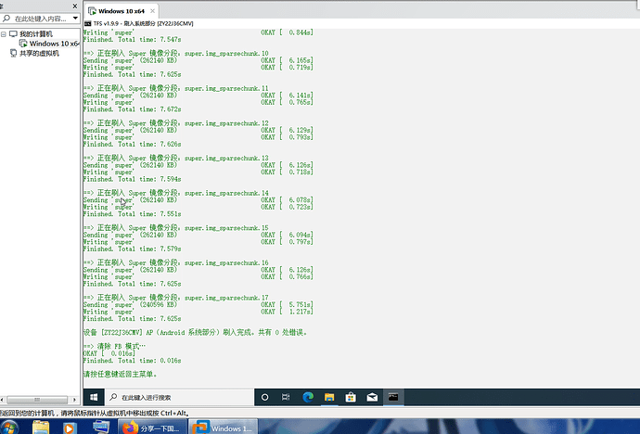The height and width of the screenshot is (434, 640).
Task: Open the Mail app in VM taskbar
Action: coord(372,397)
